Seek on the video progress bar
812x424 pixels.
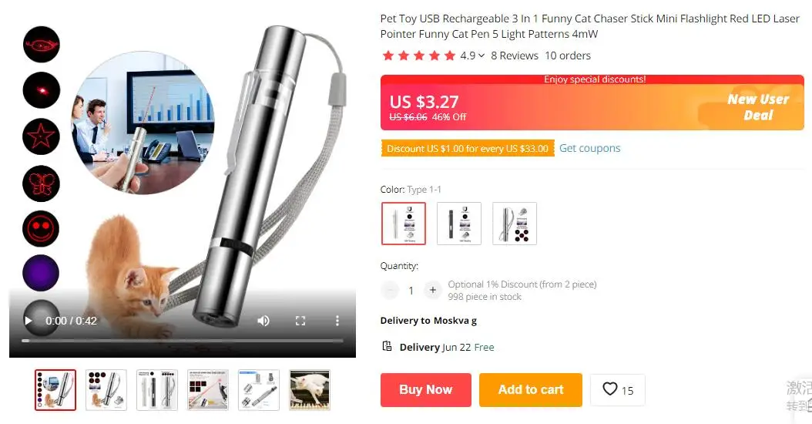pyautogui.click(x=183, y=341)
